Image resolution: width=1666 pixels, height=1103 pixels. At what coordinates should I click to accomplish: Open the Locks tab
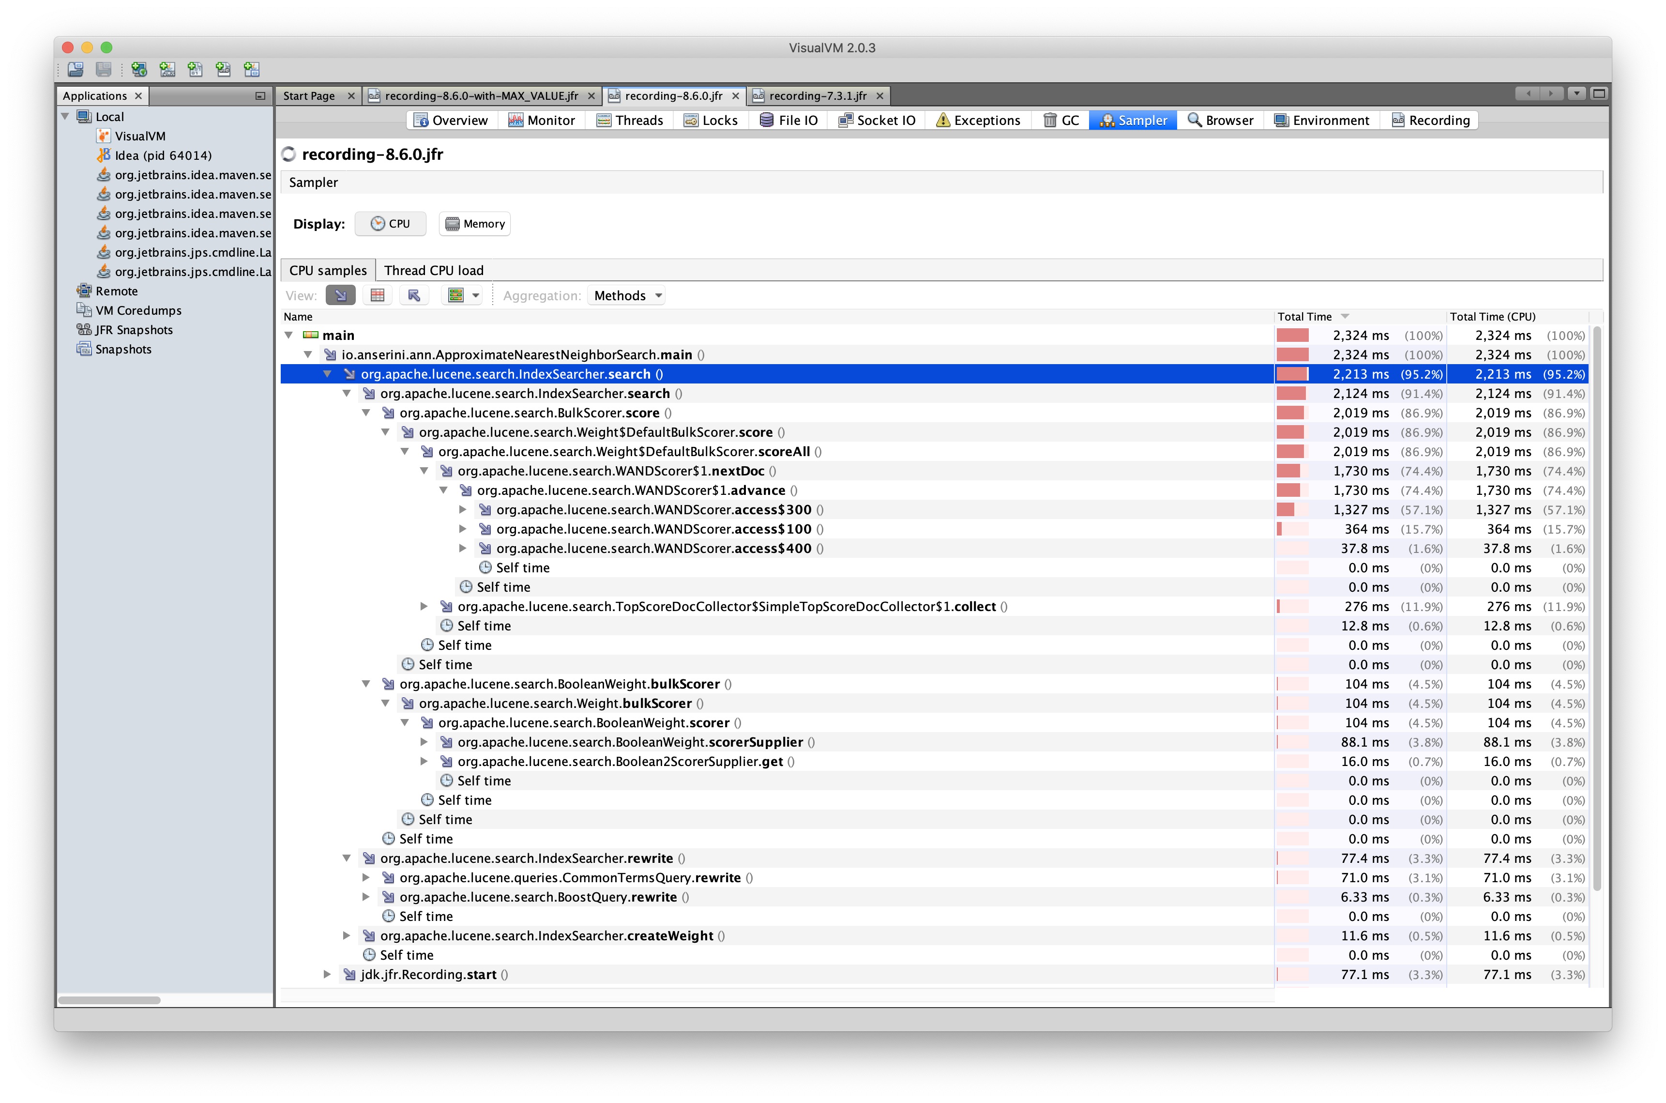[x=711, y=120]
